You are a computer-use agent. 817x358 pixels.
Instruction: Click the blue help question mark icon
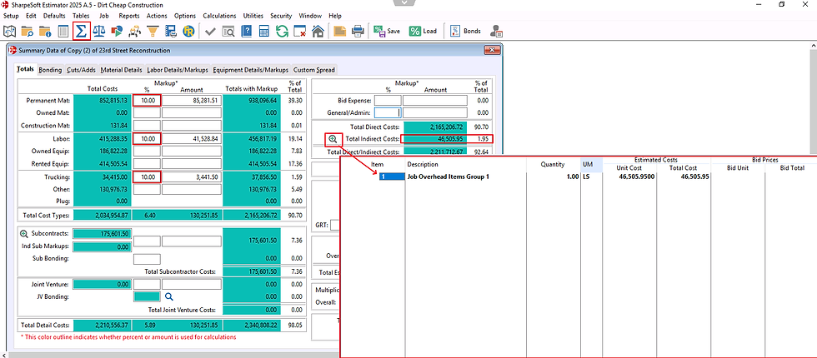click(x=247, y=32)
